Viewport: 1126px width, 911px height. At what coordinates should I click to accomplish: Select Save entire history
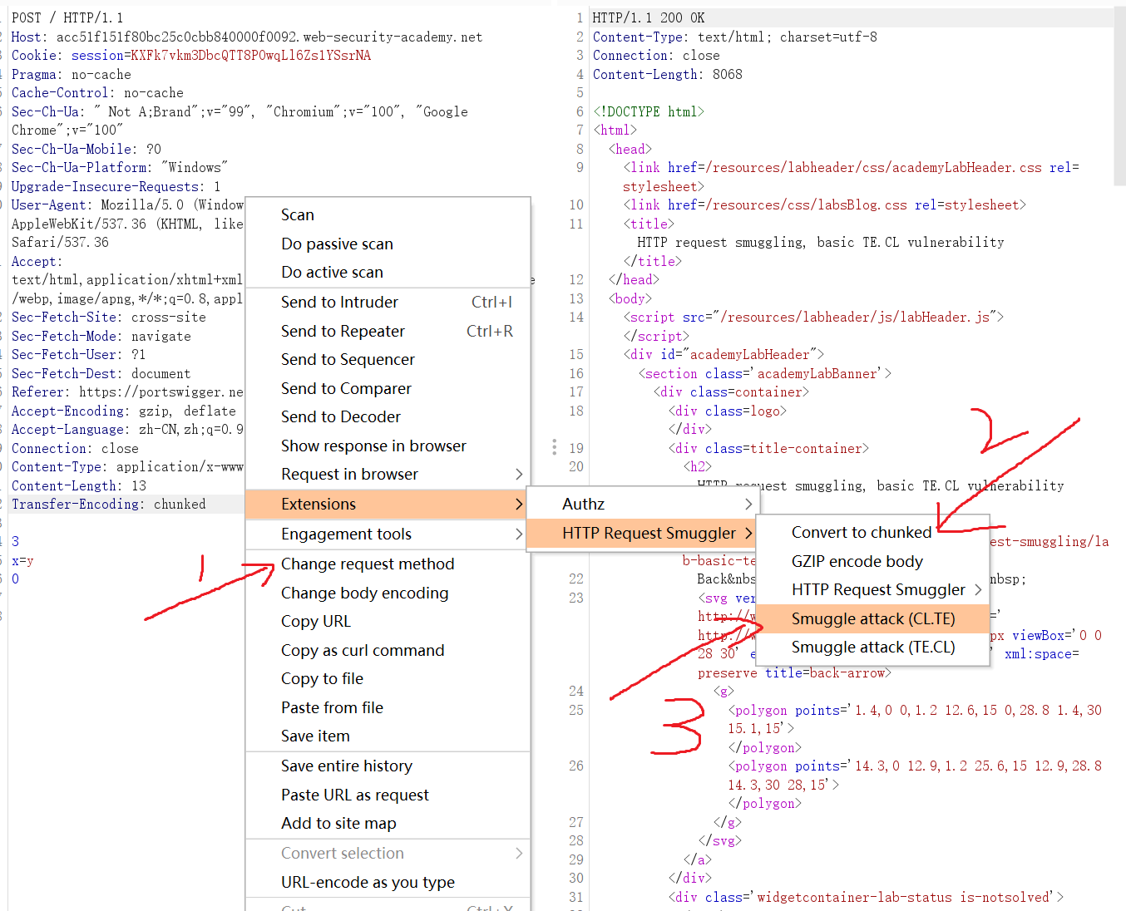(388, 766)
